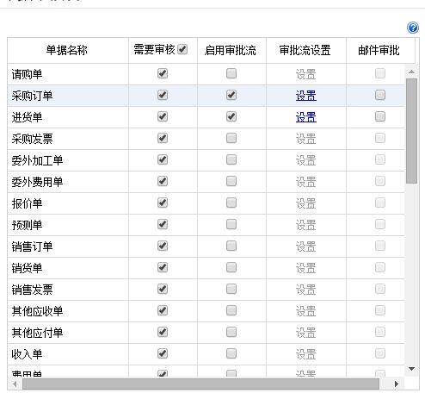Select the 报价单 row name
Viewport: 425px width, 393px height.
point(27,203)
